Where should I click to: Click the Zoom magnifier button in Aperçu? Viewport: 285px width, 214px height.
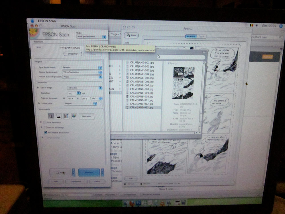point(131,35)
